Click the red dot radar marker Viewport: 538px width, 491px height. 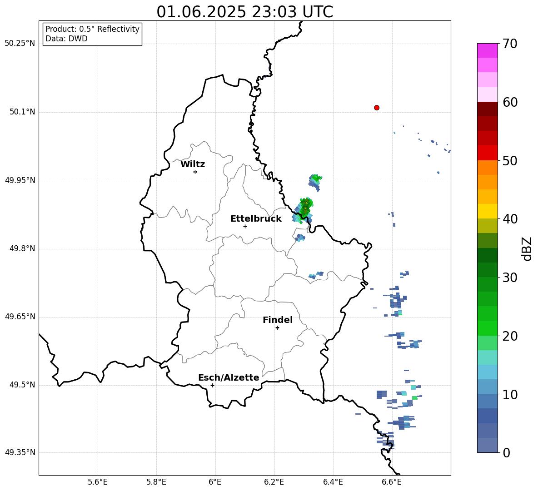377,108
